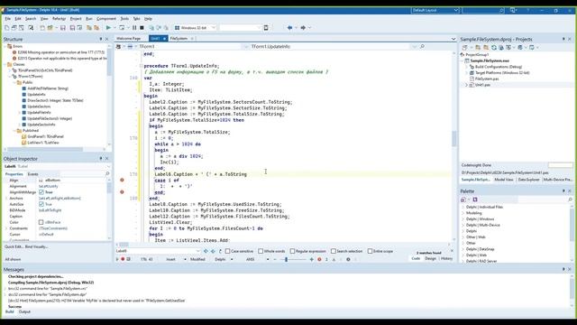Open the File menu

(8, 18)
